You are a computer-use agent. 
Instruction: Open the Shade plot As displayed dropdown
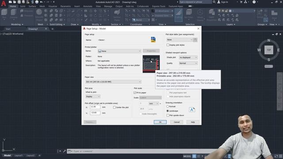point(188,57)
